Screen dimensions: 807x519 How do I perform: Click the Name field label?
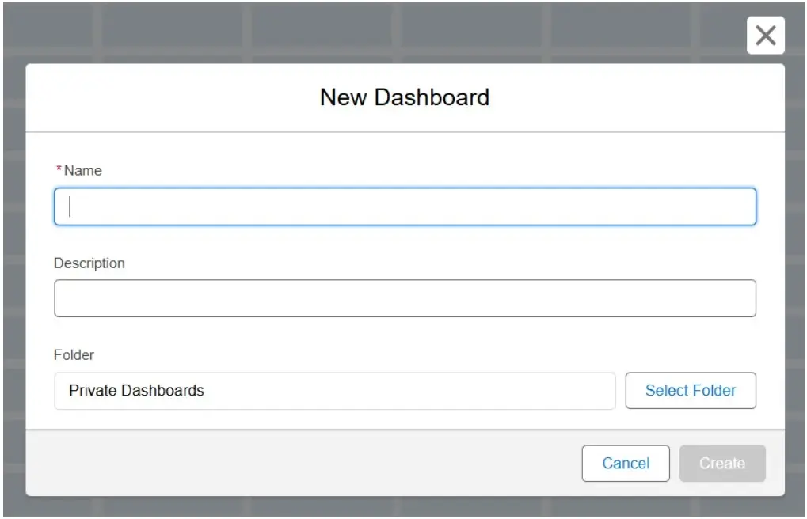click(83, 170)
